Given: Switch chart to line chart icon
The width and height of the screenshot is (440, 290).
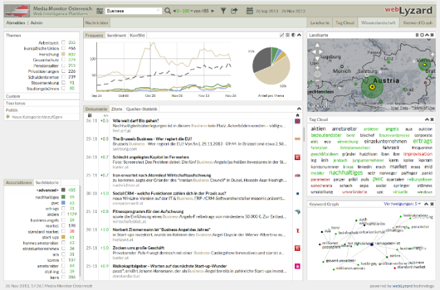Looking at the screenshot, I should [282, 35].
